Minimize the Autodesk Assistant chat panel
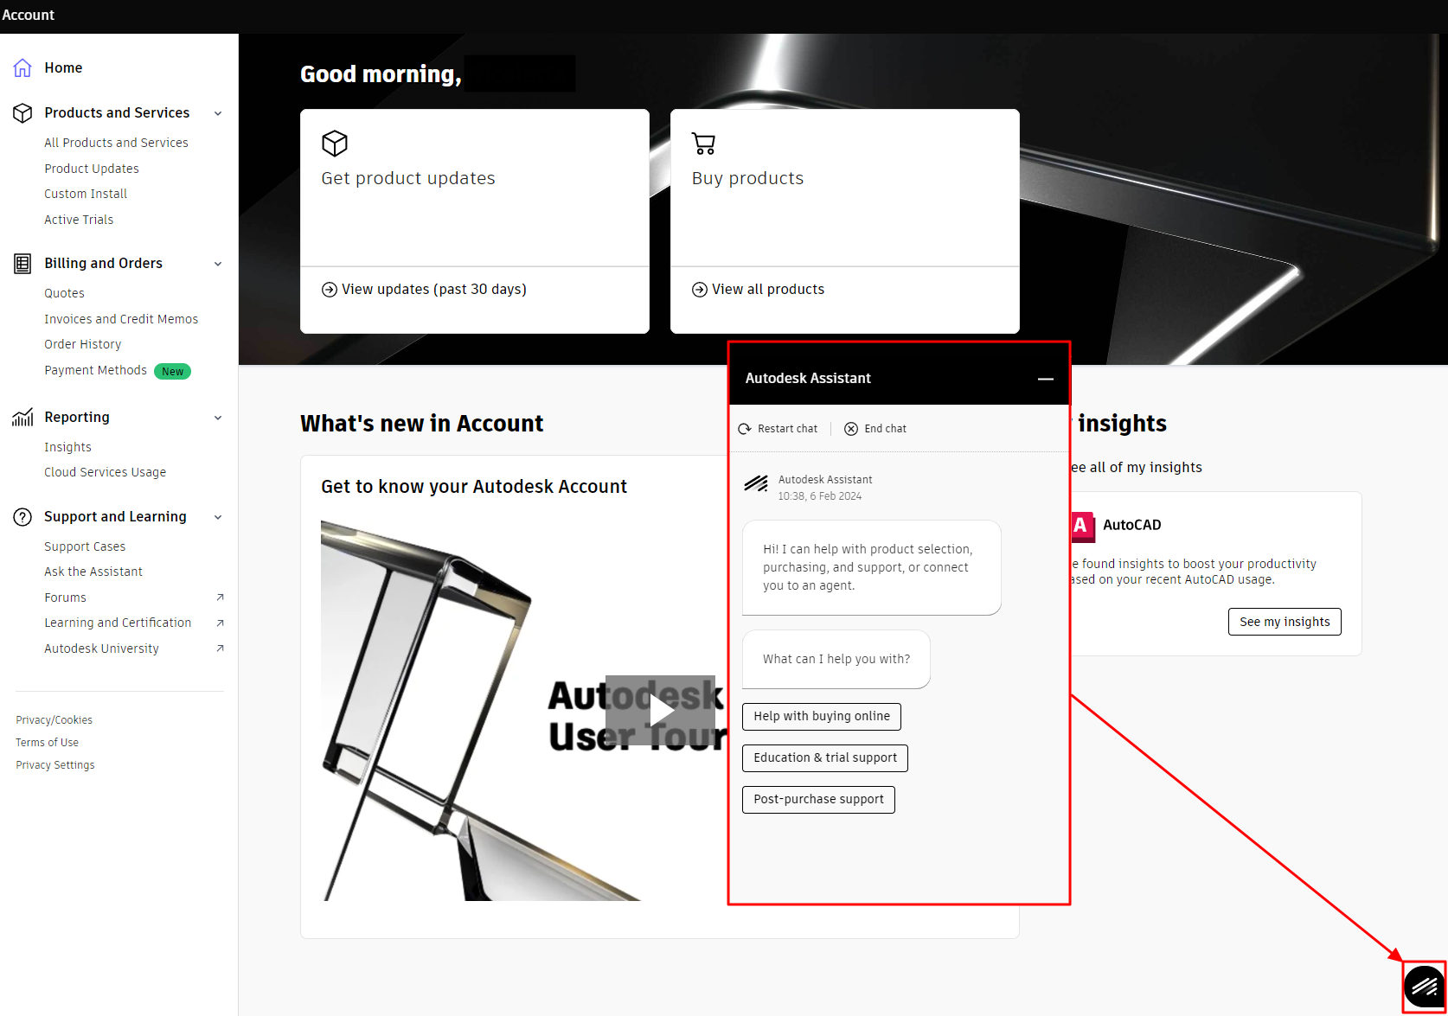Screen dimensions: 1448x1016 pos(1046,379)
